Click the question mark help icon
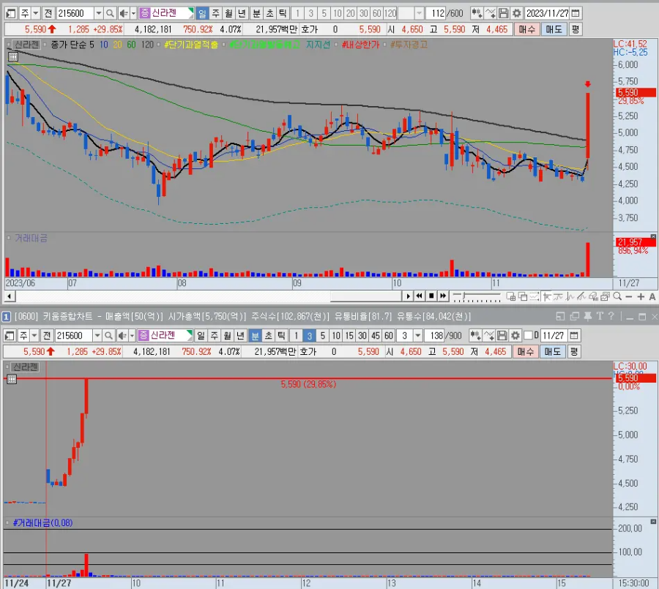659x589 pixels. tap(611, 316)
